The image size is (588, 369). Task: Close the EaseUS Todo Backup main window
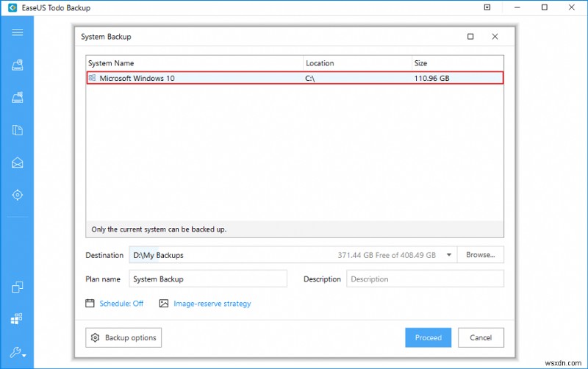coord(572,7)
